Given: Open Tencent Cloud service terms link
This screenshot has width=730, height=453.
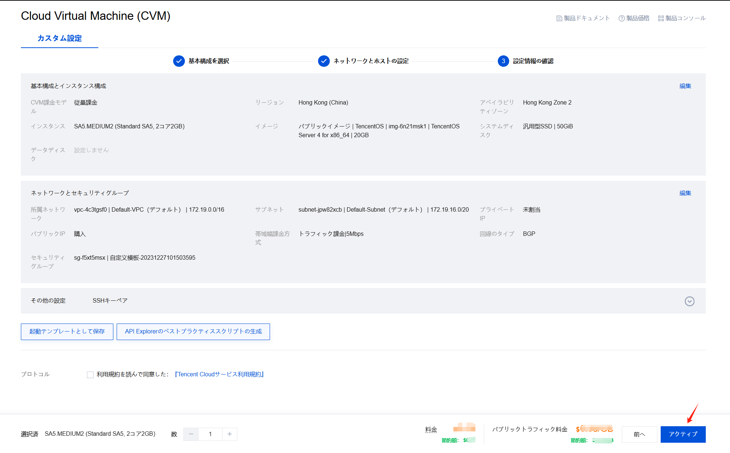Looking at the screenshot, I should [219, 374].
